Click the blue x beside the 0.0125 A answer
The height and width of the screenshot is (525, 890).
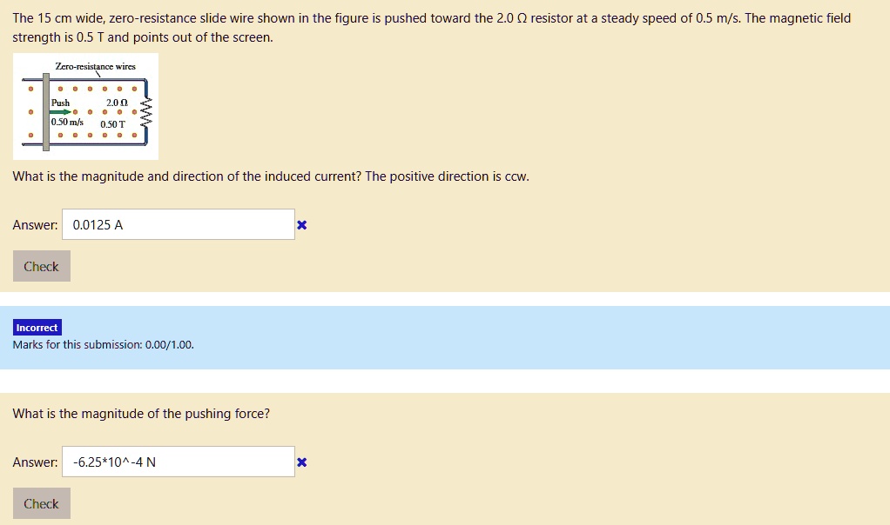[301, 224]
